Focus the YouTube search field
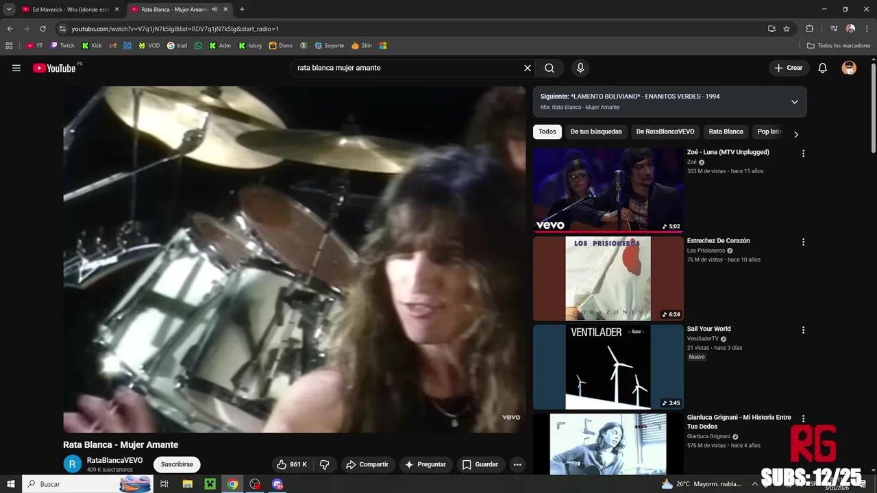Screen dimensions: 877x493 [x=406, y=68]
